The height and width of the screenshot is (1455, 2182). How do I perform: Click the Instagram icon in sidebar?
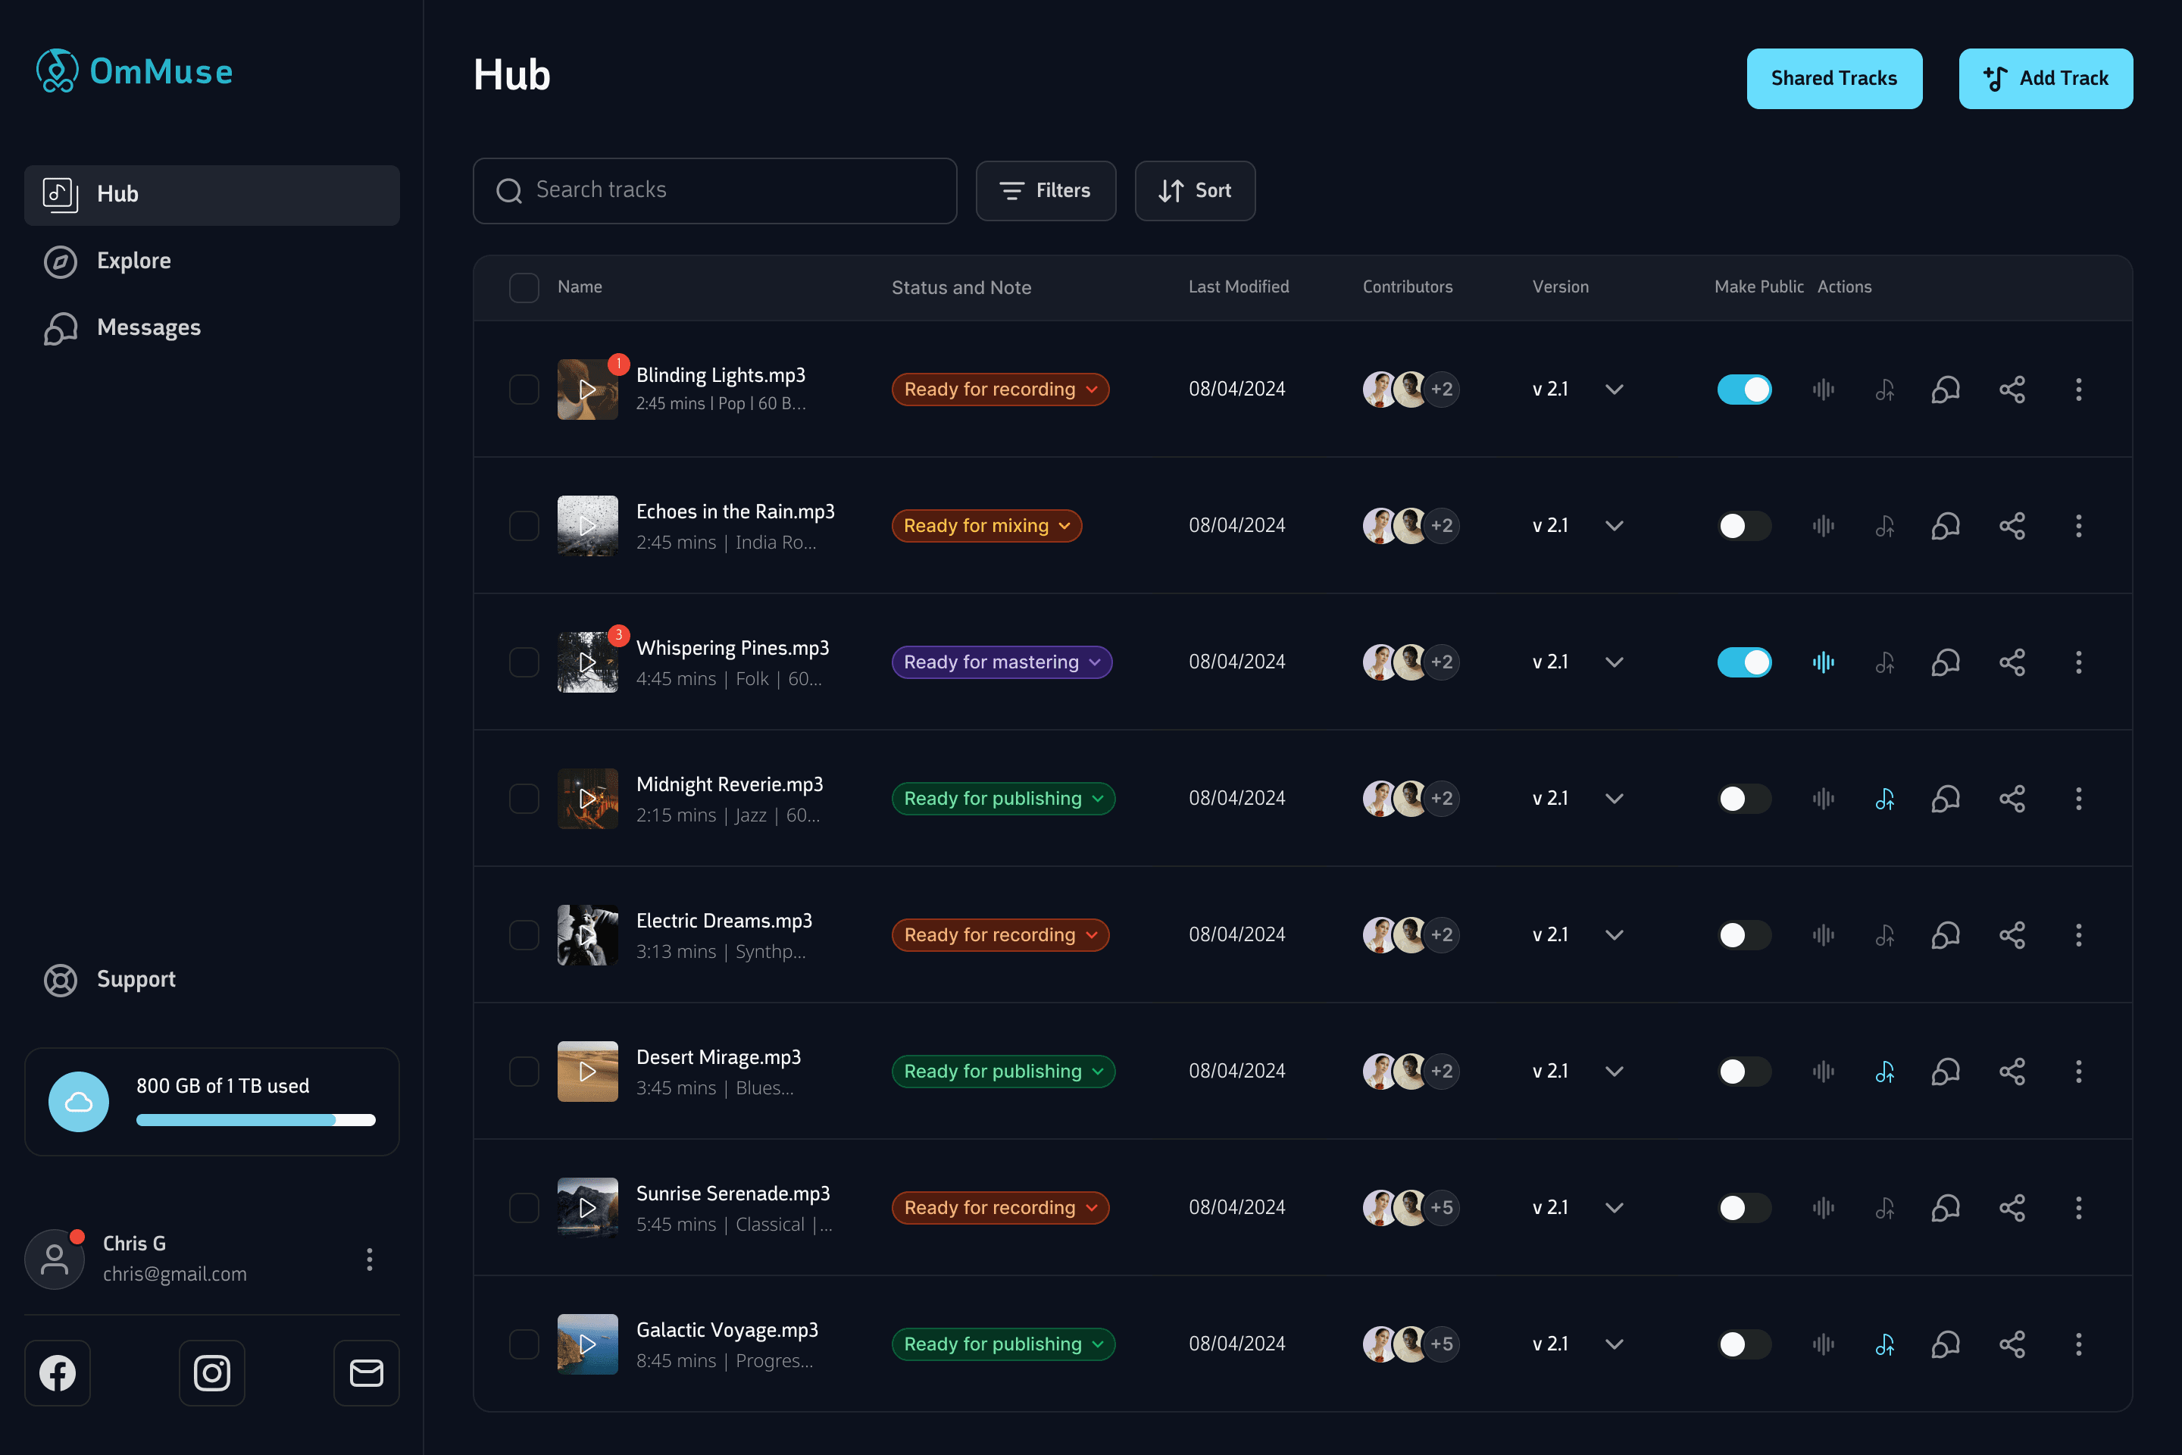coord(211,1372)
